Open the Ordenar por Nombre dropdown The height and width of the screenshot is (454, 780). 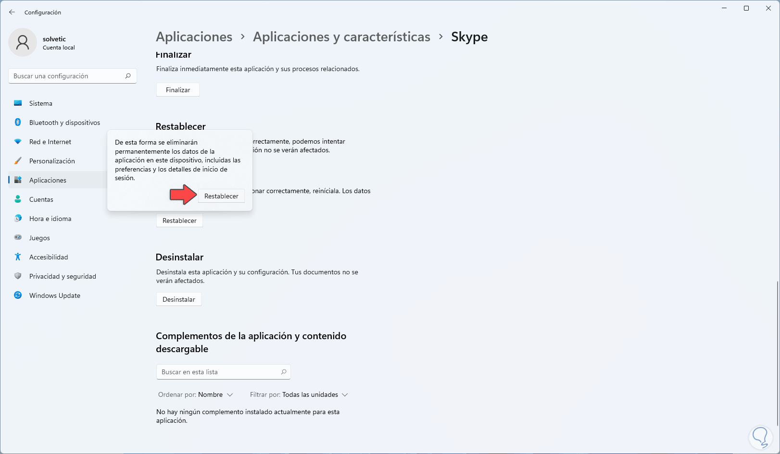pos(196,394)
